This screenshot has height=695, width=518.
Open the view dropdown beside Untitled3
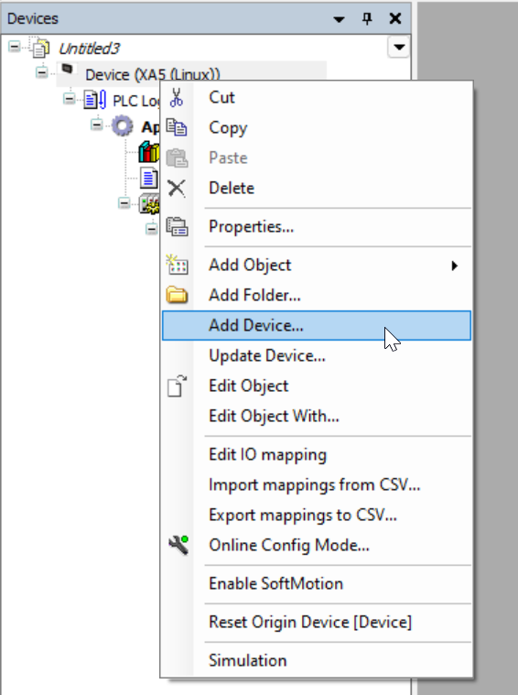click(399, 47)
